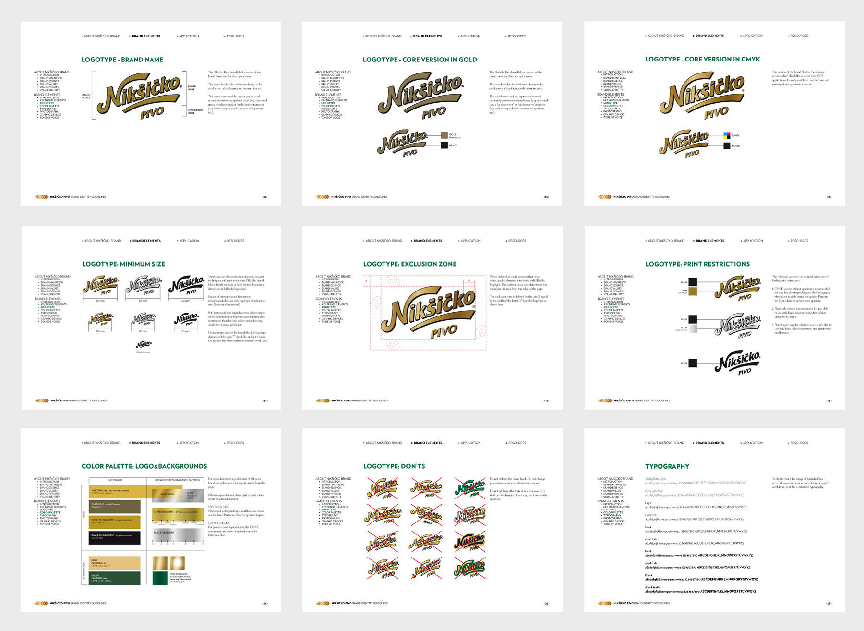This screenshot has height=631, width=864.
Task: Click the wheat footer icon on the Exclusion Zone page
Action: click(x=323, y=400)
